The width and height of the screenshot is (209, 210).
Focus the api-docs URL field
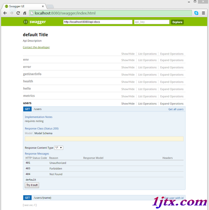98,22
